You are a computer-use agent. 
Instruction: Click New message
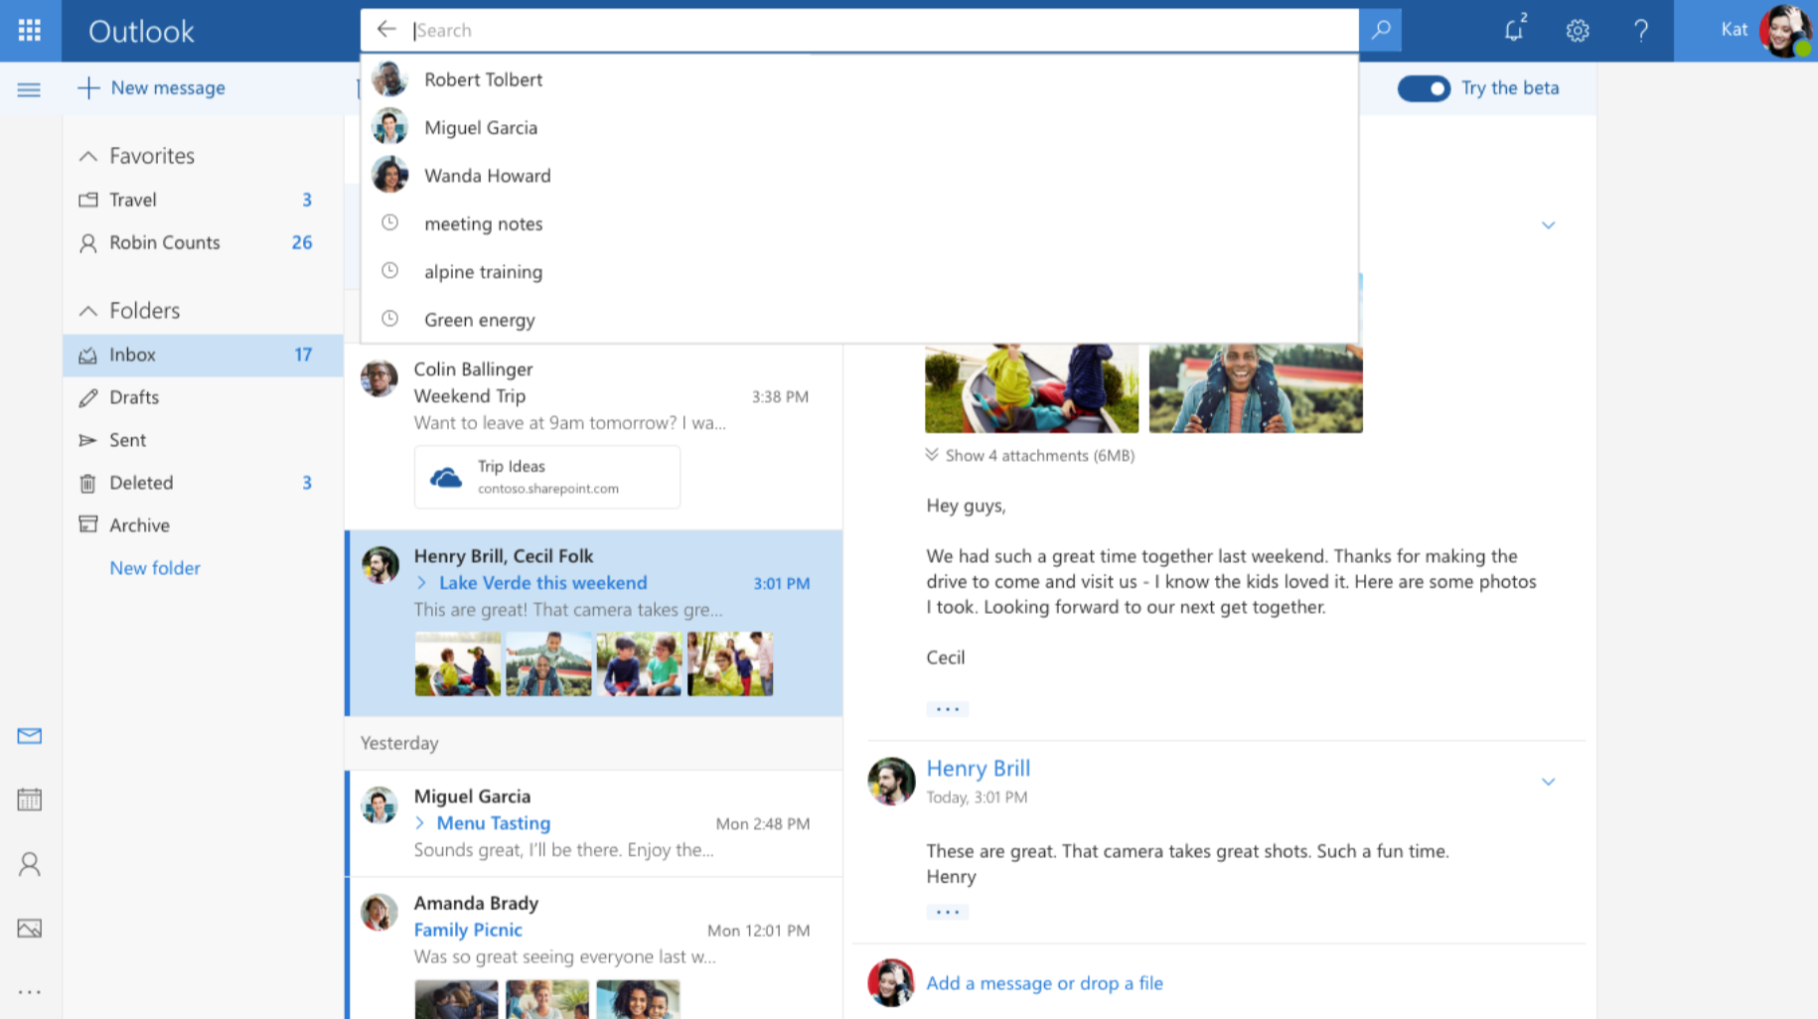[151, 87]
